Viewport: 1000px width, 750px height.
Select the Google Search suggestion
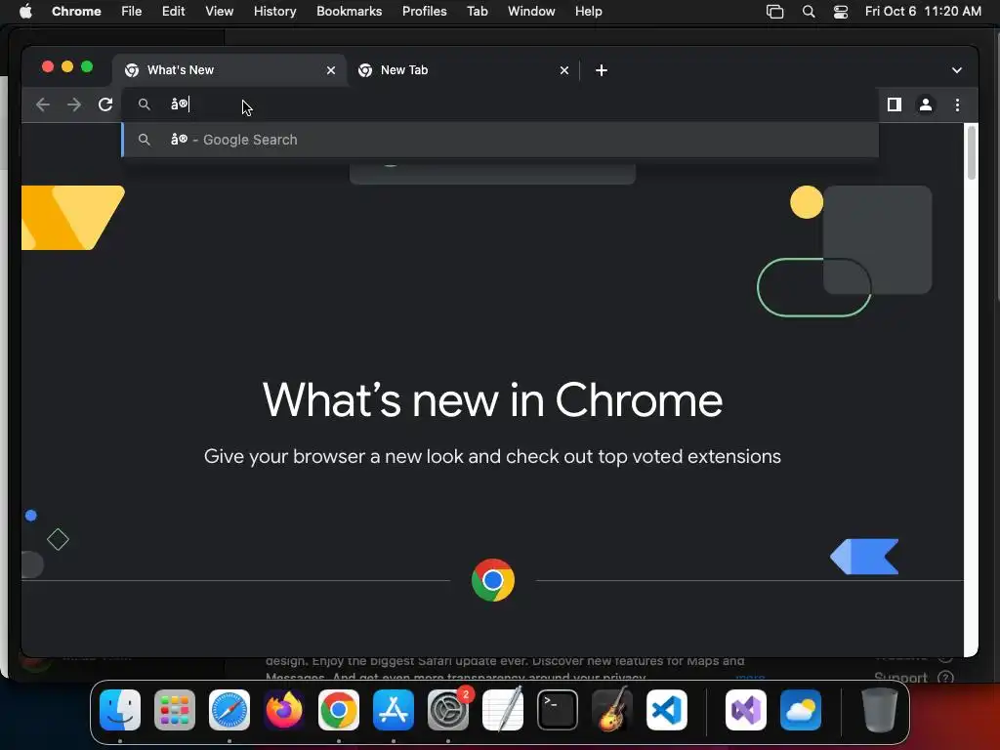coord(501,140)
